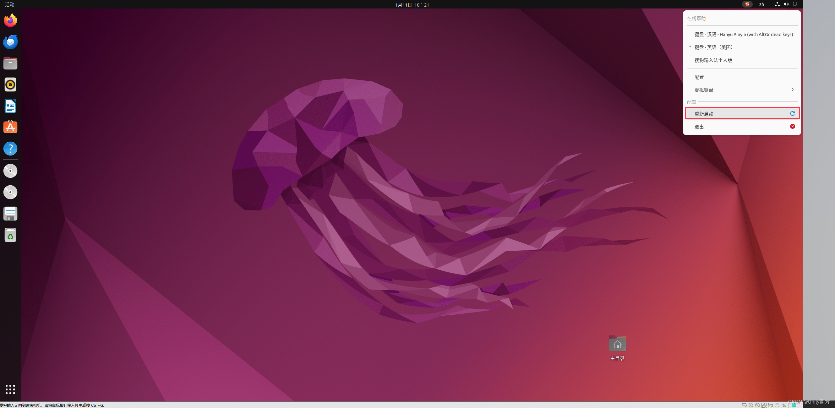The width and height of the screenshot is (835, 408).
Task: Open the Files manager in dock
Action: click(10, 63)
